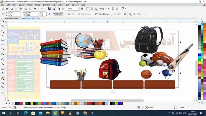Image resolution: width=206 pixels, height=116 pixels.
Task: Show hidden system tray icons
Action: (169, 113)
